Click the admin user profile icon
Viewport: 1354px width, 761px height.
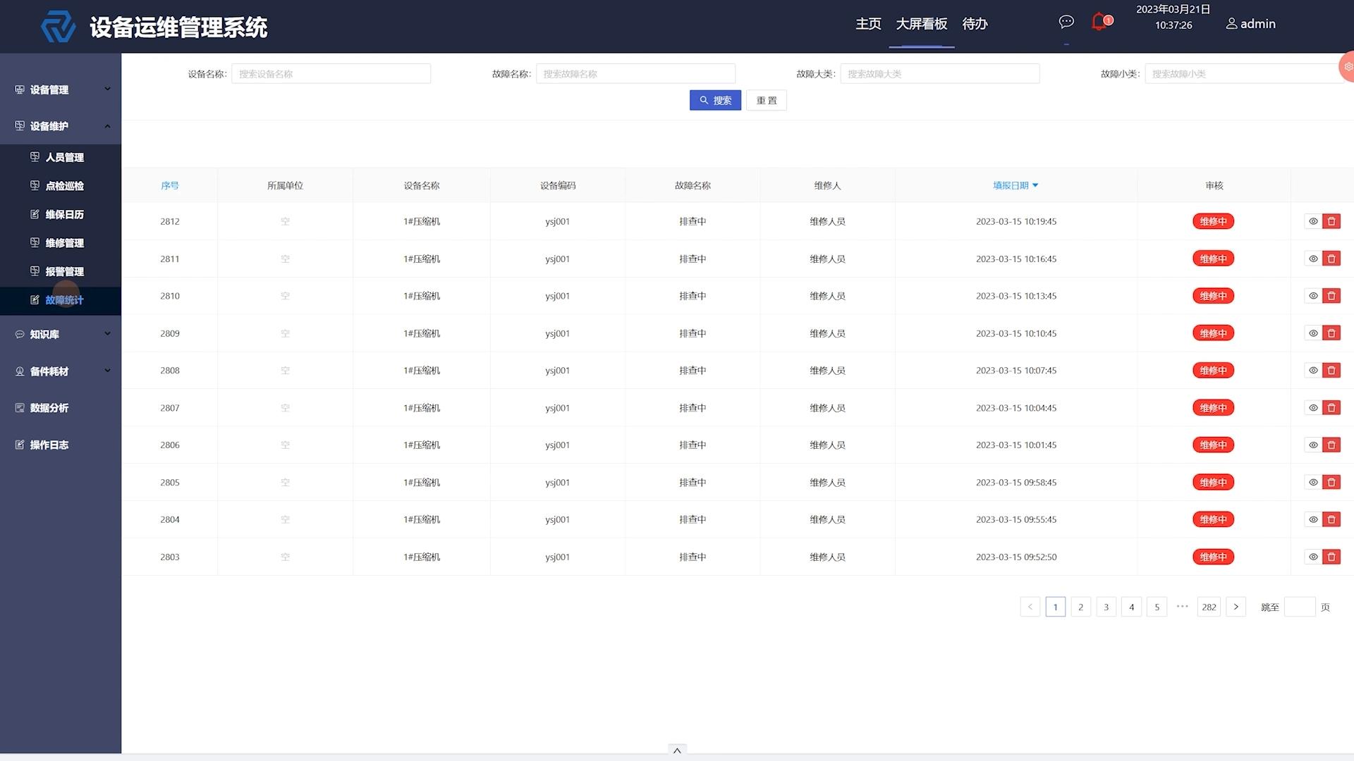click(1231, 23)
